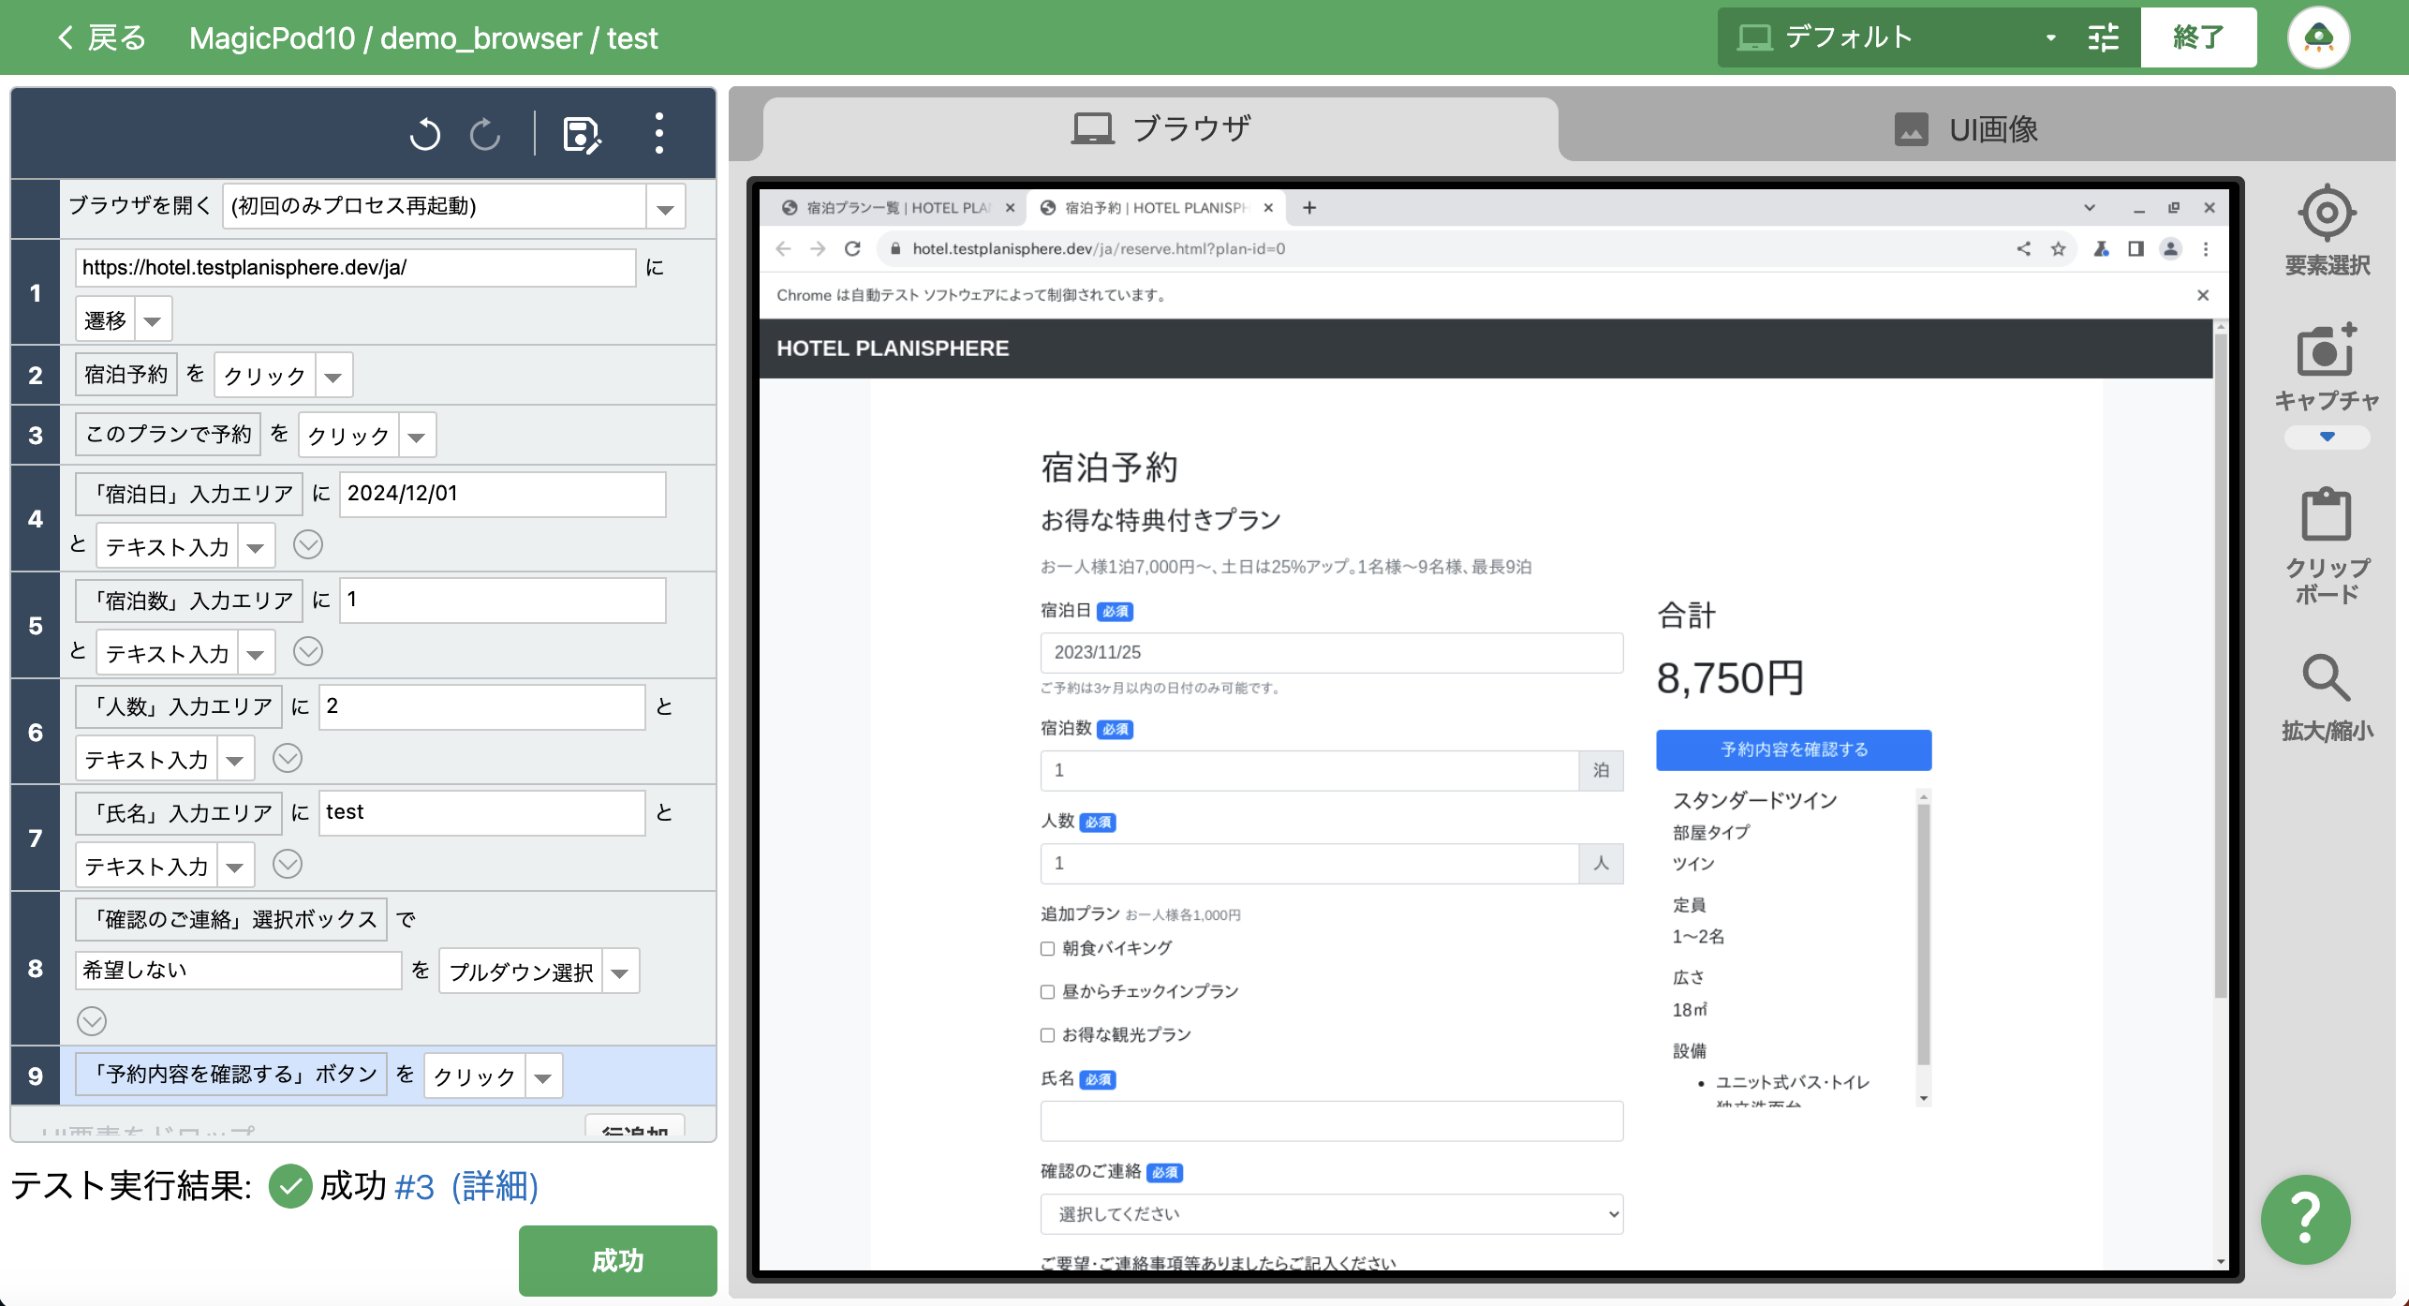Viewport: 2409px width, 1306px height.
Task: Click the side panel icon in Chrome toolbar
Action: point(2136,248)
